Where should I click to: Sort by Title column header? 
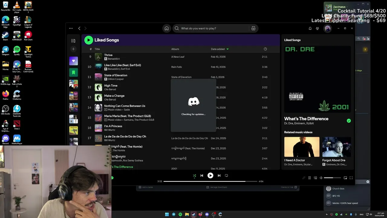point(97,49)
